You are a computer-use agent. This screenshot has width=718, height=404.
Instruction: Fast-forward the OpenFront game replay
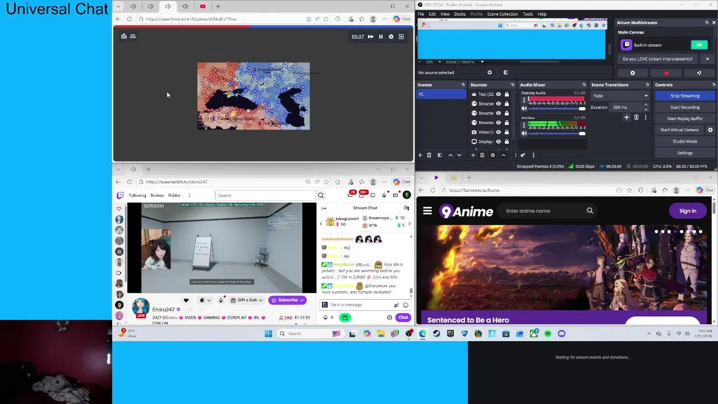(x=370, y=36)
